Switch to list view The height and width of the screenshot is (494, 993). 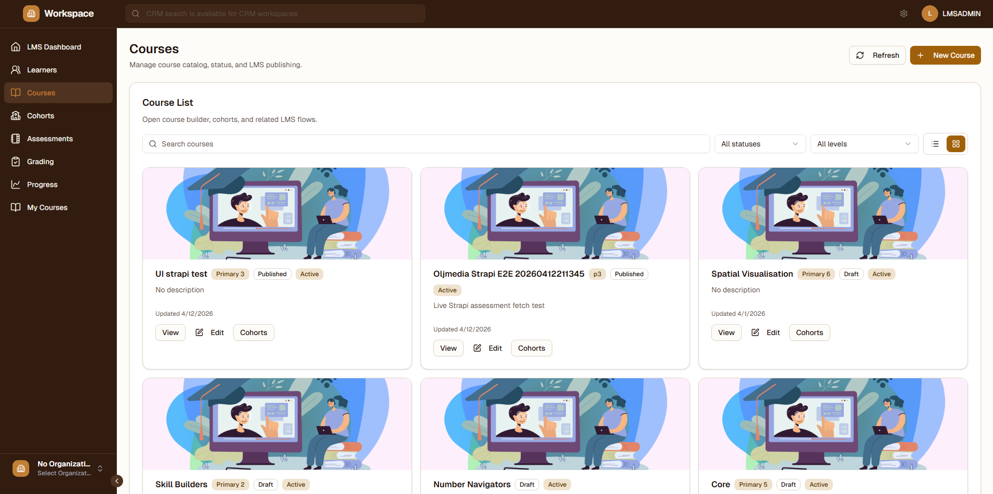(x=935, y=144)
